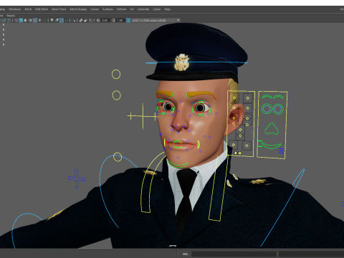This screenshot has width=344, height=258.
Task: Select the left eyebrow control in face panel
Action: click(x=267, y=97)
